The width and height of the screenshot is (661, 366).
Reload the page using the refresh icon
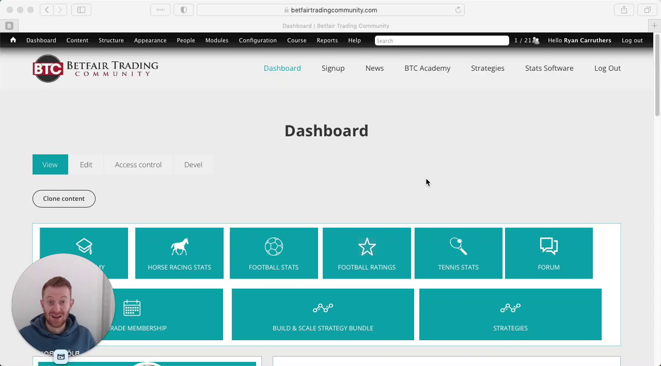458,10
